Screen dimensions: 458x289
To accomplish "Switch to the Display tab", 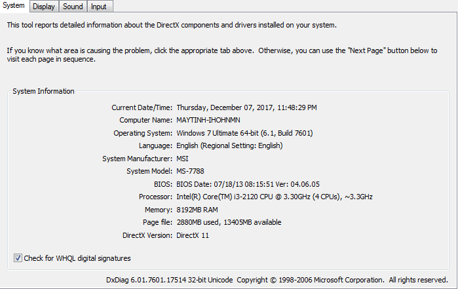I will click(x=43, y=7).
